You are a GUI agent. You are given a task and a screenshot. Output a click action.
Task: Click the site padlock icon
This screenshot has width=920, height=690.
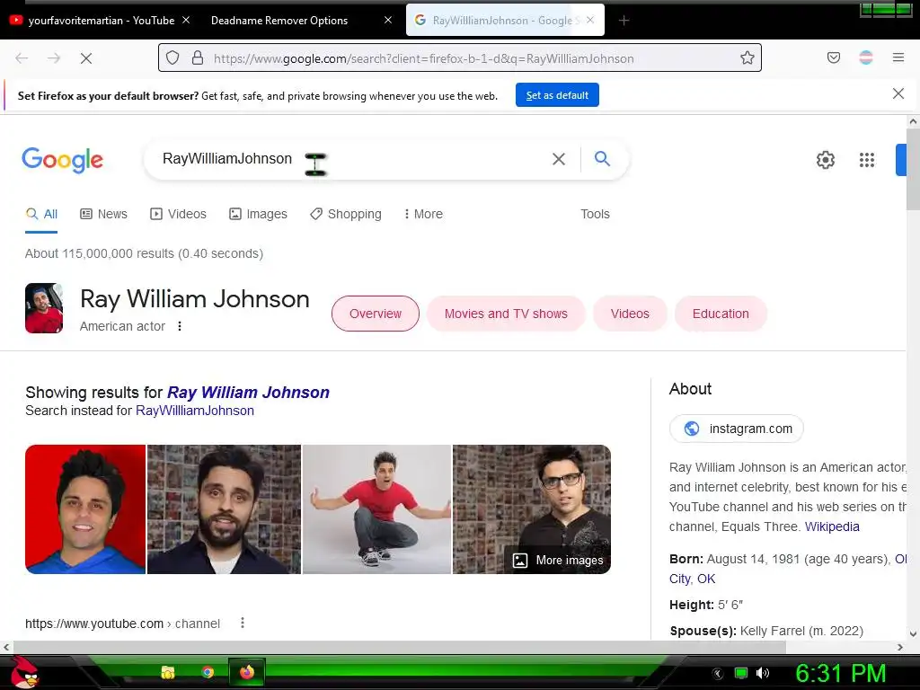[x=198, y=57]
